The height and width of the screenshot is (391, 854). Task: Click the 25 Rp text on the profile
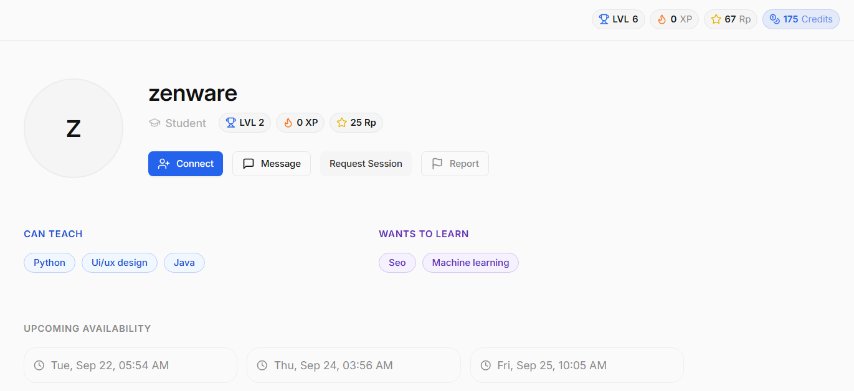pos(363,123)
